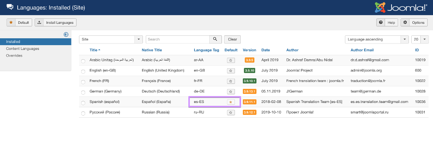Image resolution: width=433 pixels, height=147 pixels.
Task: Click into the Search text field
Action: pyautogui.click(x=178, y=39)
